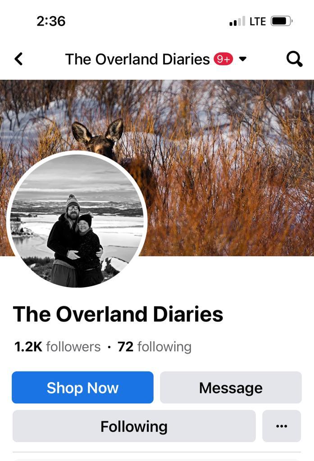Tap the red 9+ notification badge

point(223,59)
